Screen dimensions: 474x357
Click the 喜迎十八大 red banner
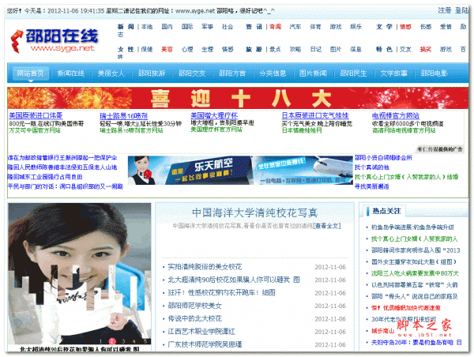(238, 98)
